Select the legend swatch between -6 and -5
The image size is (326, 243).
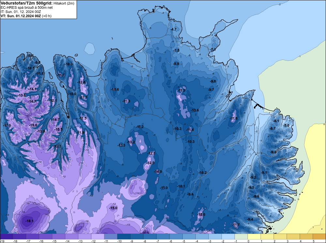click(176, 237)
